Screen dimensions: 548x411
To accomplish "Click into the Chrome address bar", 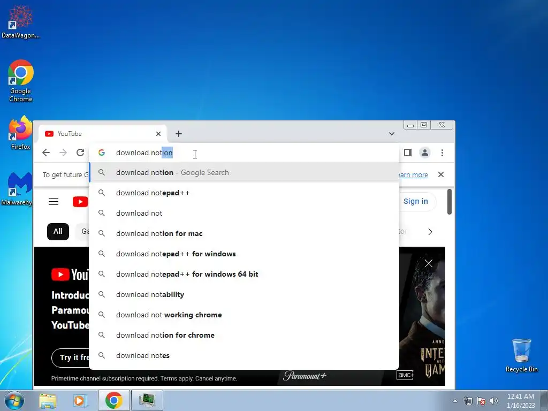I will (244, 153).
